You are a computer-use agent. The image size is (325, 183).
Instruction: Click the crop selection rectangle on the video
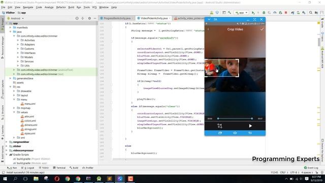click(221, 68)
